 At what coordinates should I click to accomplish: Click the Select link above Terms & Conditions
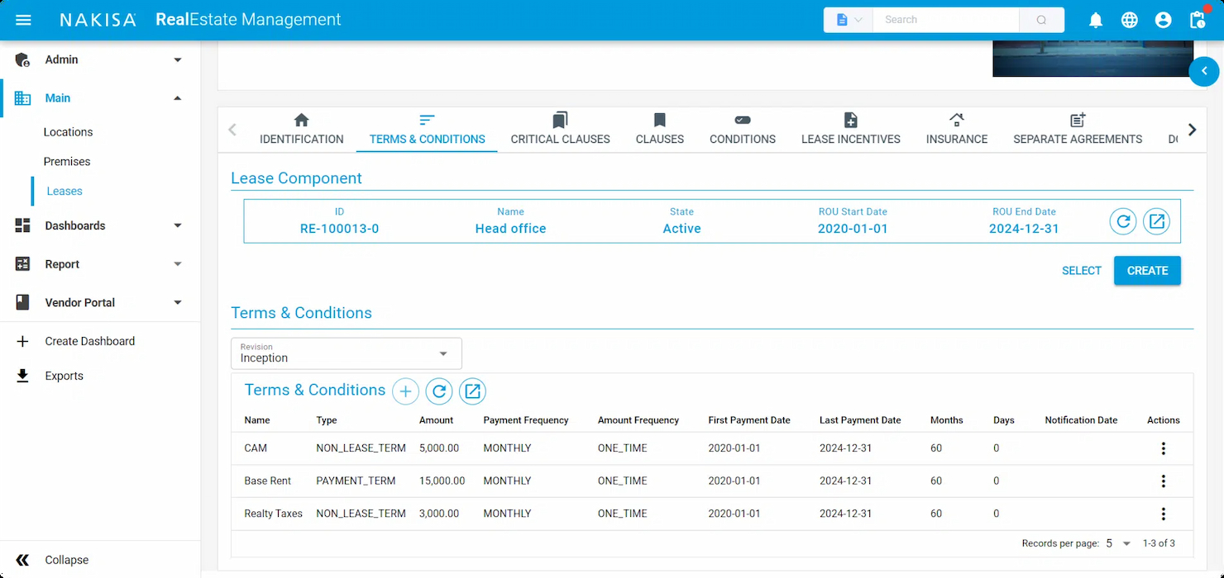(x=1081, y=270)
